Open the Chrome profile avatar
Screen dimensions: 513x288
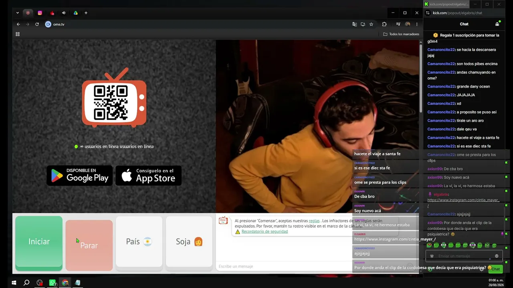click(x=408, y=24)
